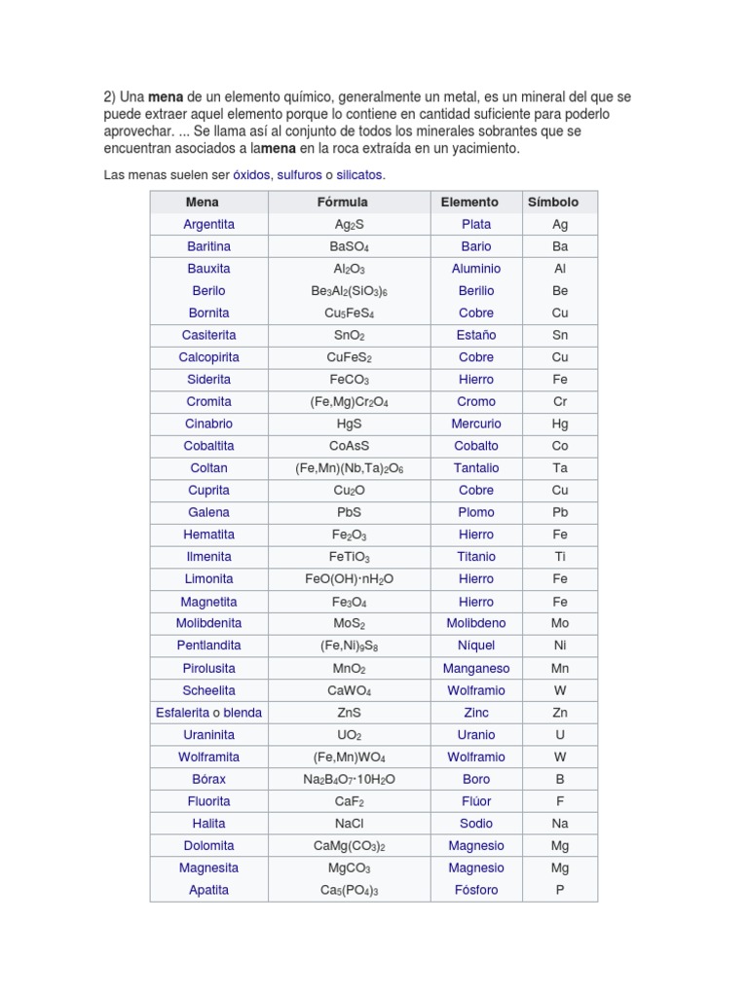Open the Mercurio element link
Screen dimensions: 748x997
pos(476,425)
